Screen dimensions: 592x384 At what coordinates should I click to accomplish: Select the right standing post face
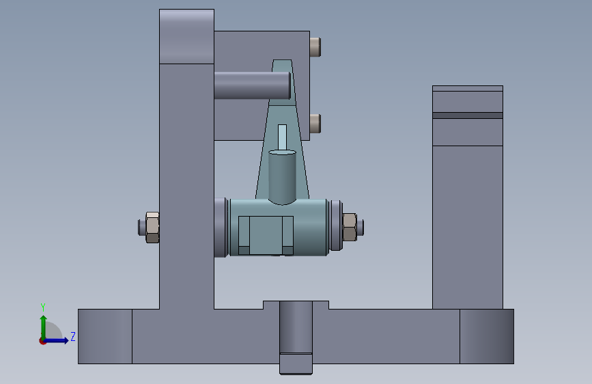point(468,227)
